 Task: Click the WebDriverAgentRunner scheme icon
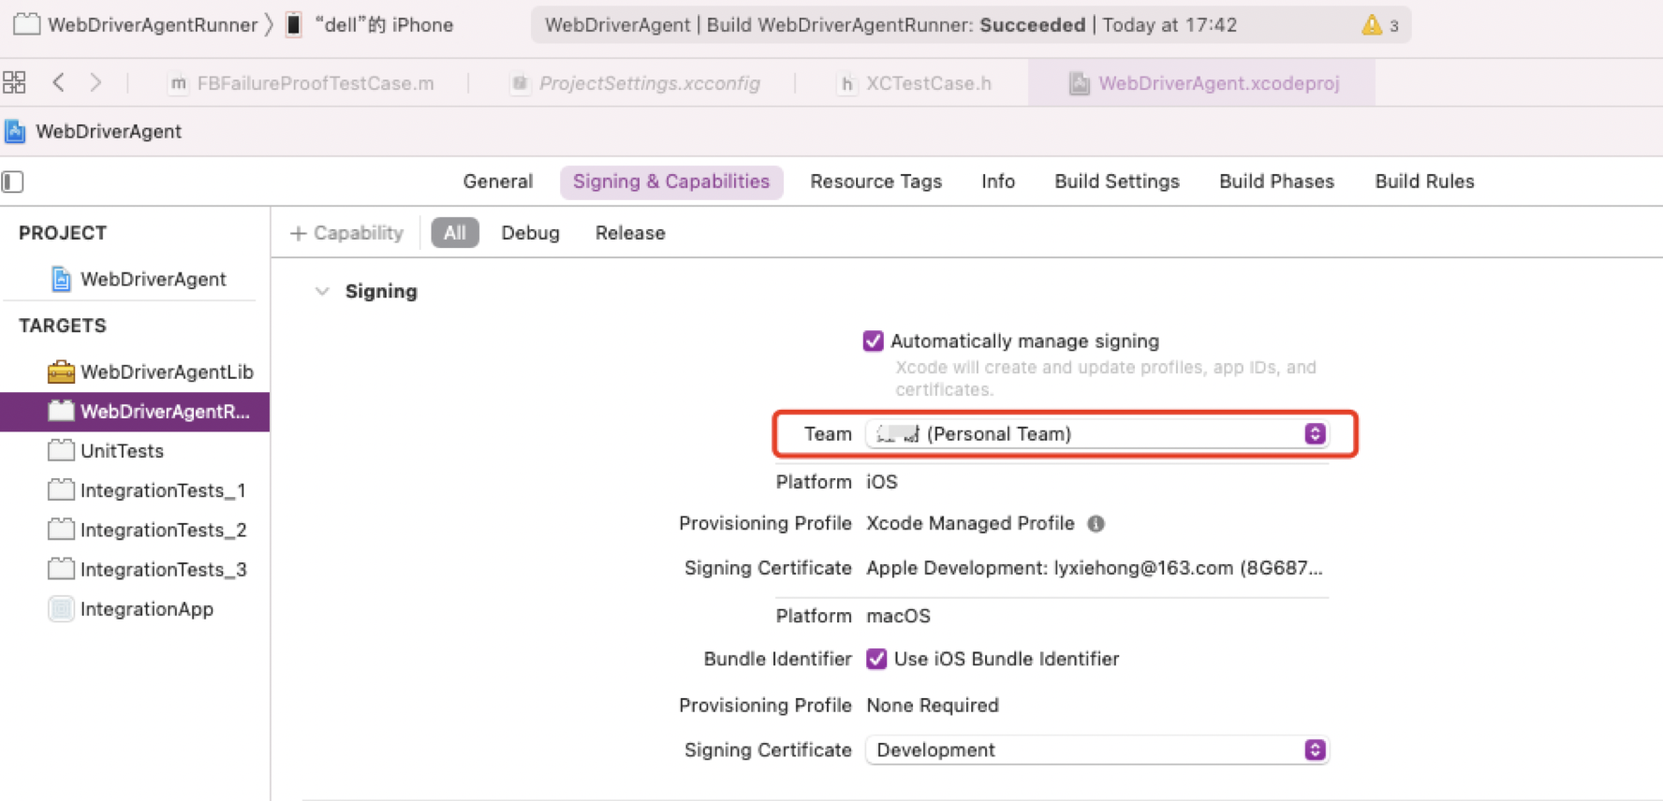point(27,24)
